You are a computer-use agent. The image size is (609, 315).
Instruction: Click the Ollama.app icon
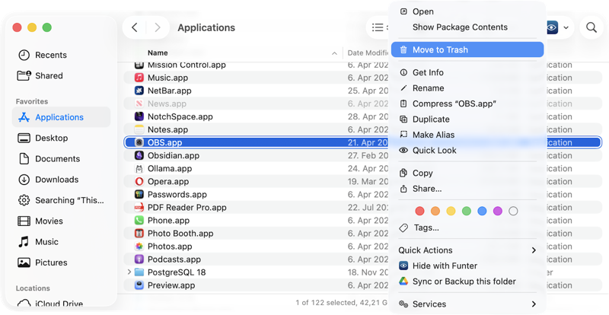(139, 169)
